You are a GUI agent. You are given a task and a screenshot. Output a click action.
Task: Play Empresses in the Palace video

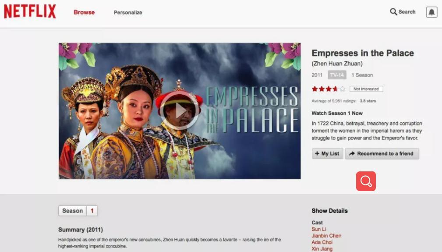pyautogui.click(x=179, y=111)
